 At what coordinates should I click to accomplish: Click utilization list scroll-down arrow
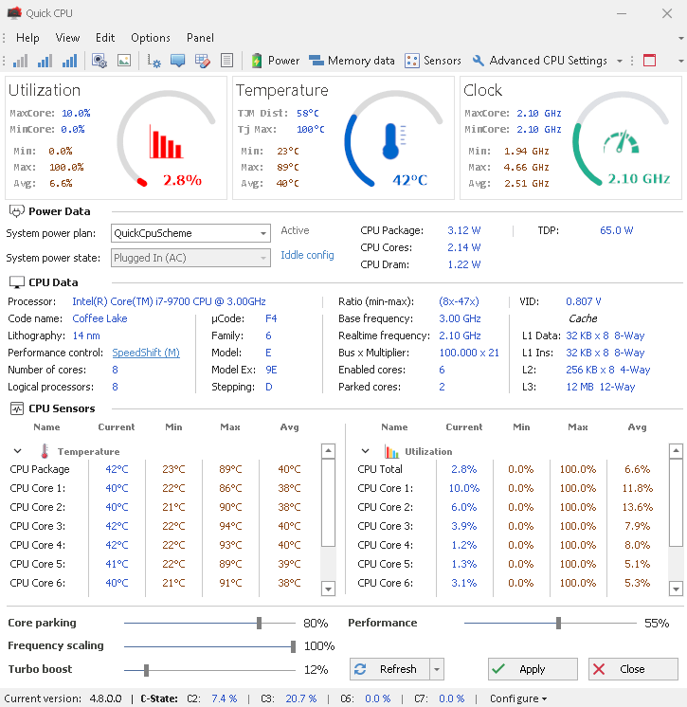tap(676, 589)
